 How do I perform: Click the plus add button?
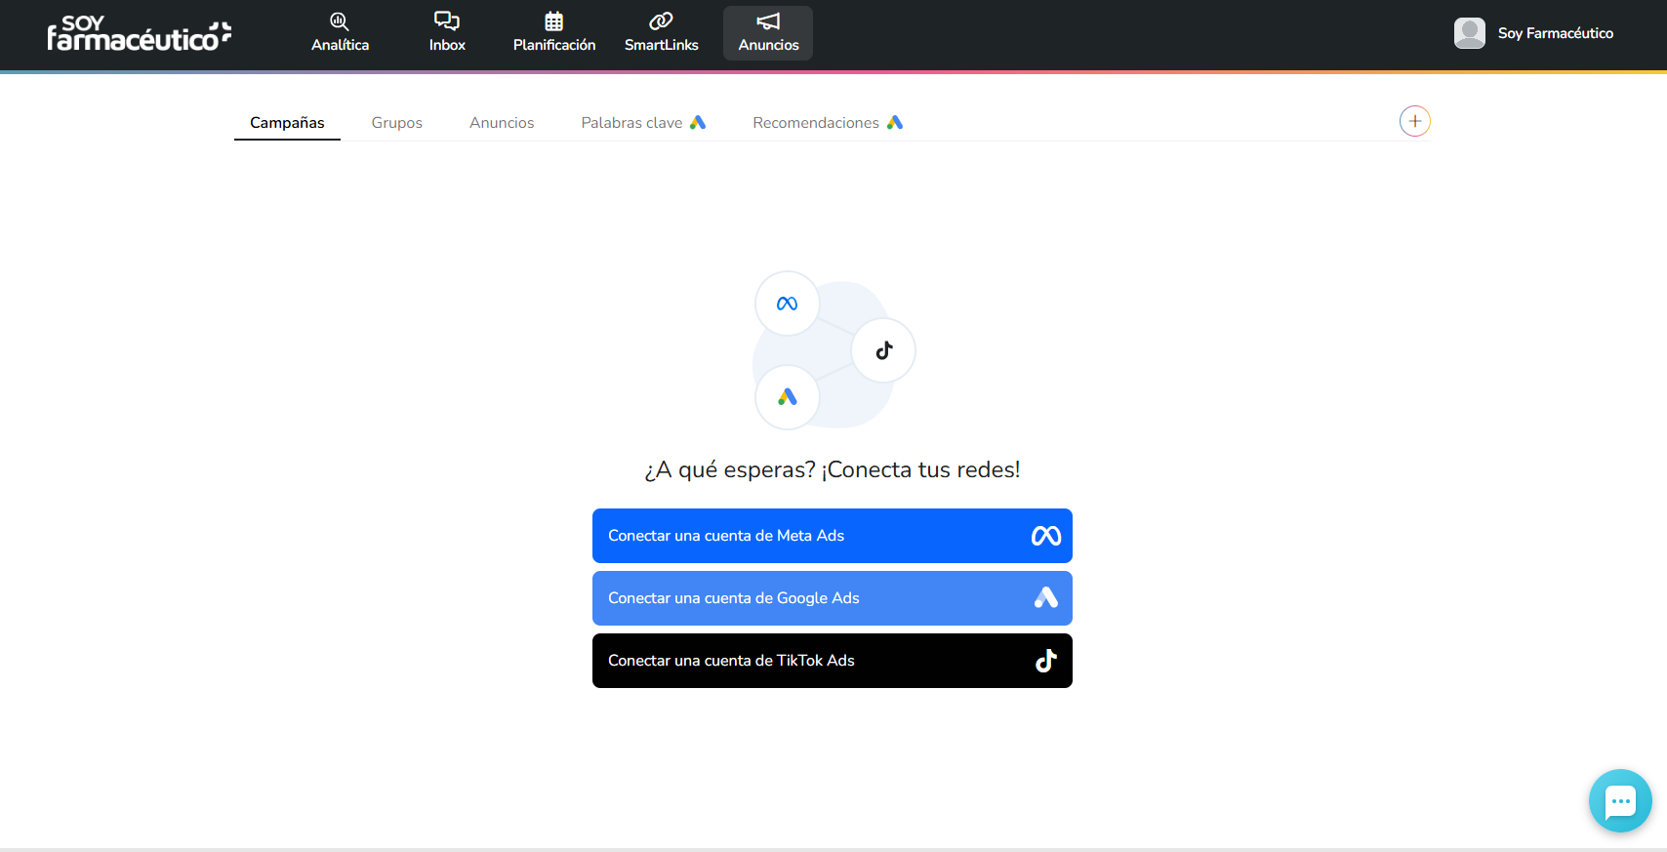click(1415, 121)
